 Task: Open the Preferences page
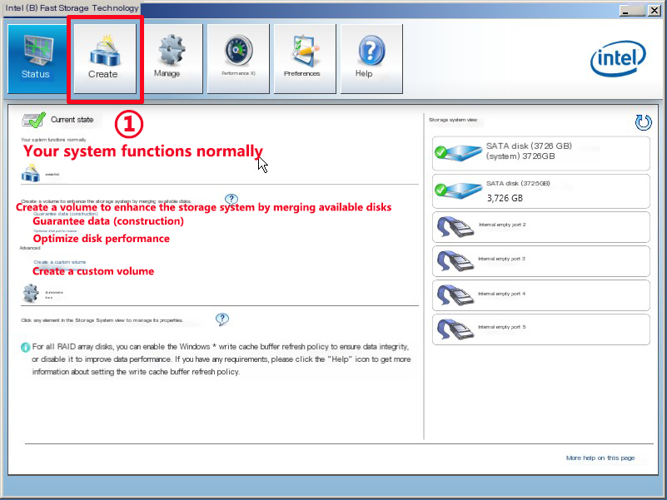[x=304, y=57]
